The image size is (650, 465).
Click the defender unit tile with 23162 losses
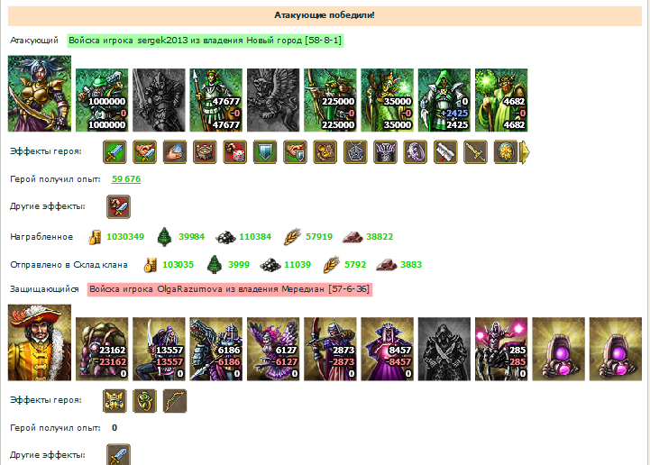pyautogui.click(x=102, y=349)
